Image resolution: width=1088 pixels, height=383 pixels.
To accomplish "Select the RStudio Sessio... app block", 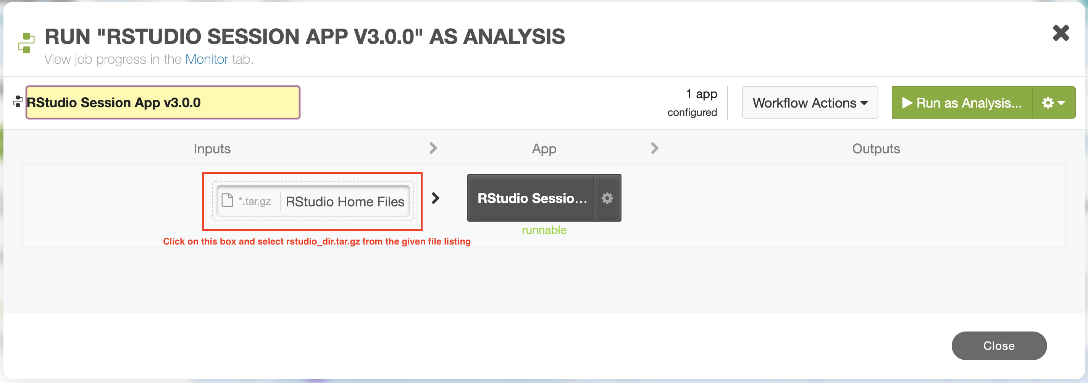I will point(531,198).
